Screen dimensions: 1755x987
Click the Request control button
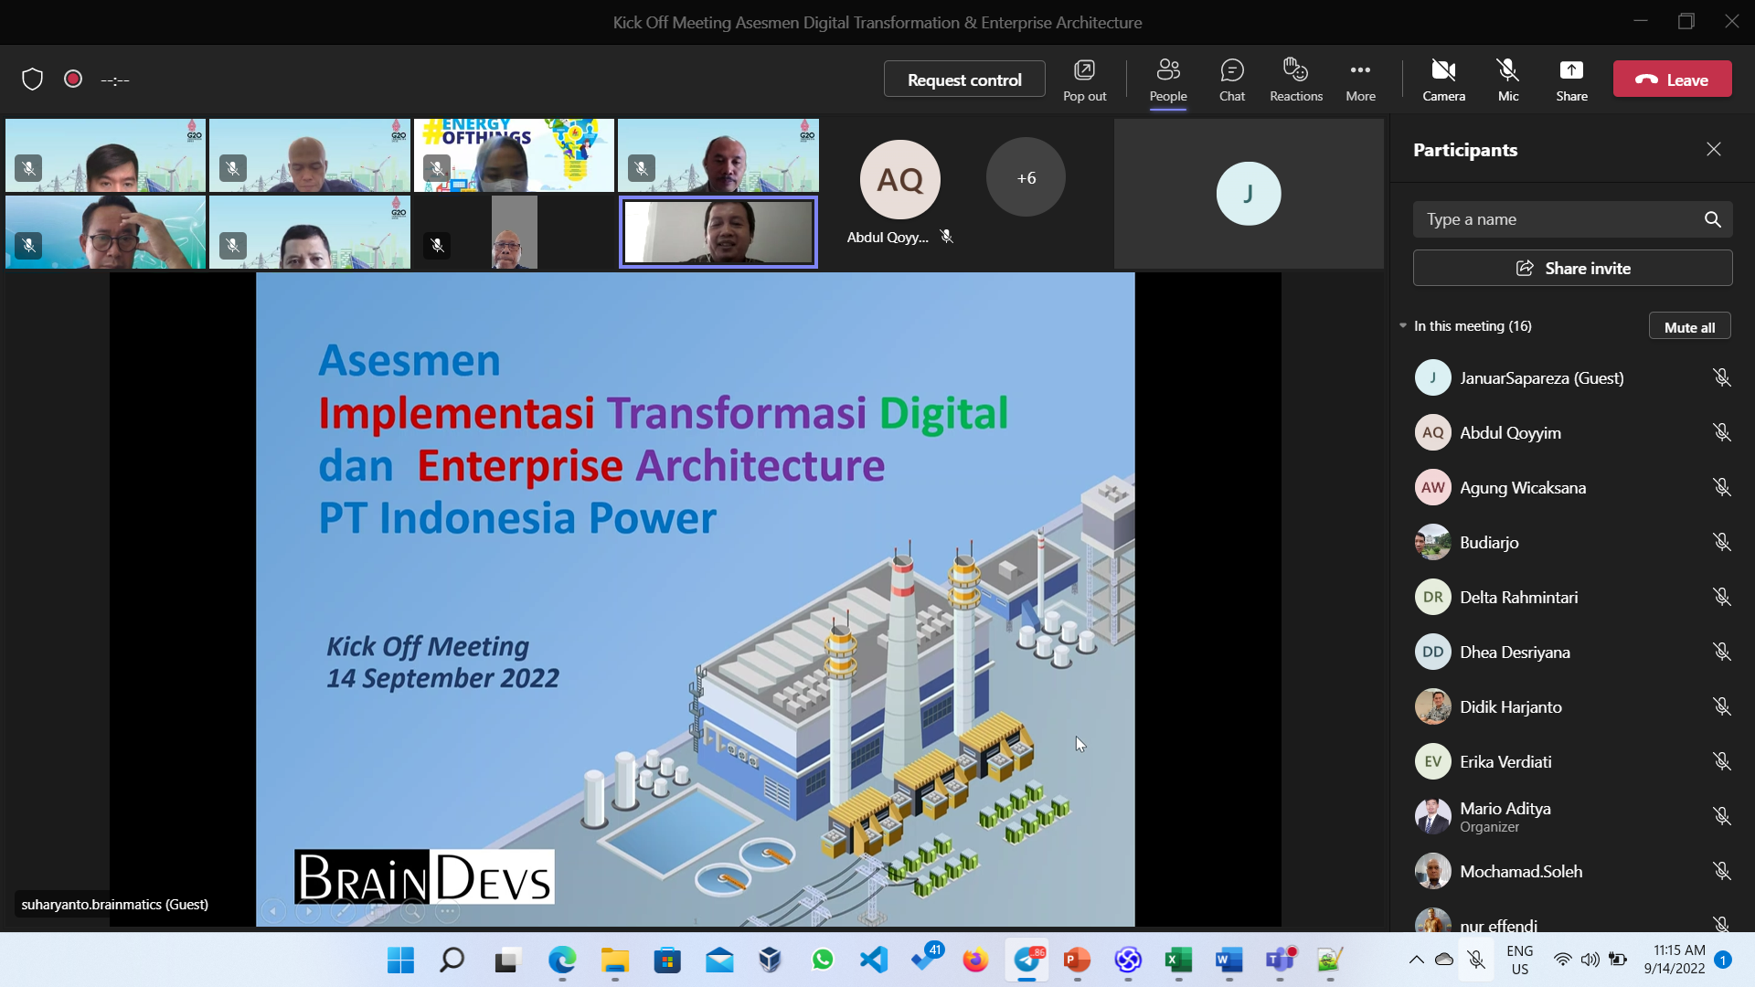click(x=964, y=80)
